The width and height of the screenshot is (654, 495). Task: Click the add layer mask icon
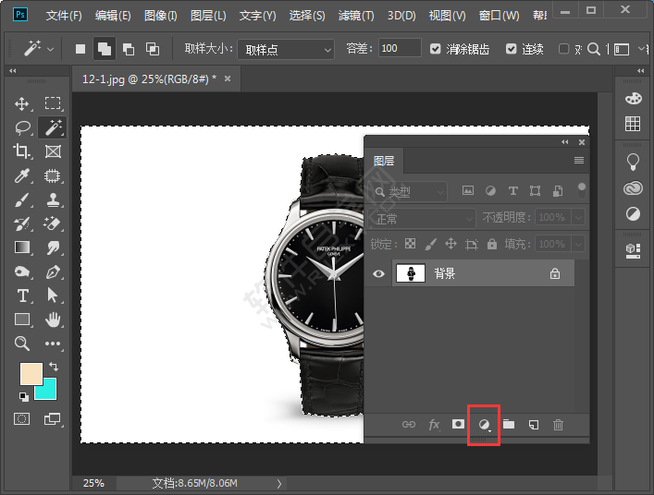coord(458,425)
